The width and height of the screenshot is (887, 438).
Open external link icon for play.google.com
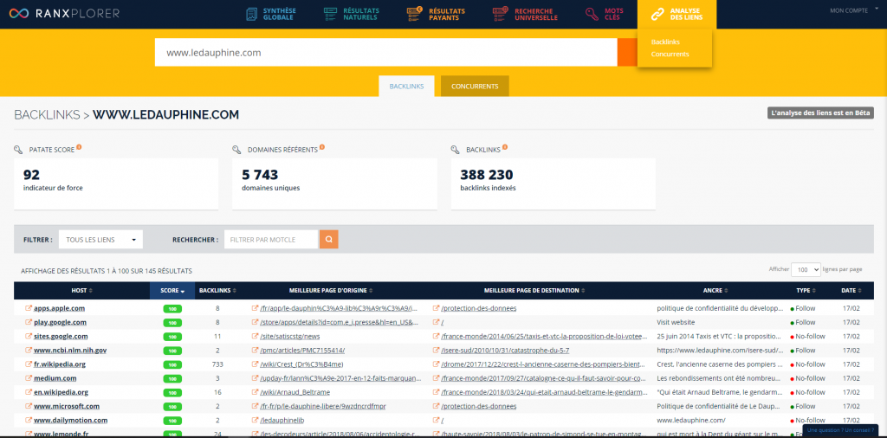(x=29, y=323)
